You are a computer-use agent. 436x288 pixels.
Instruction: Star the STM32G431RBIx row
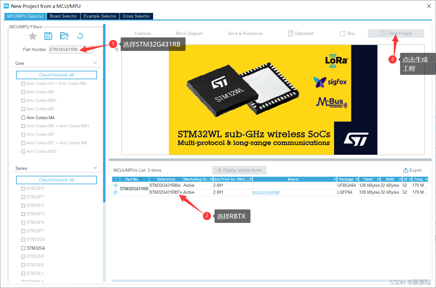tap(116, 186)
